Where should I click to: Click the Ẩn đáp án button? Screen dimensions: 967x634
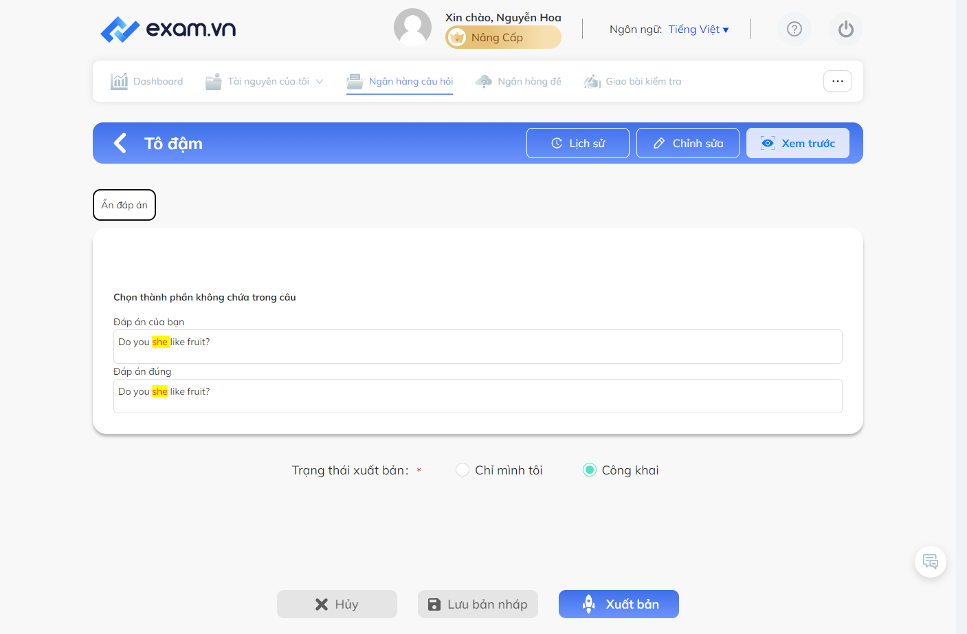click(124, 205)
